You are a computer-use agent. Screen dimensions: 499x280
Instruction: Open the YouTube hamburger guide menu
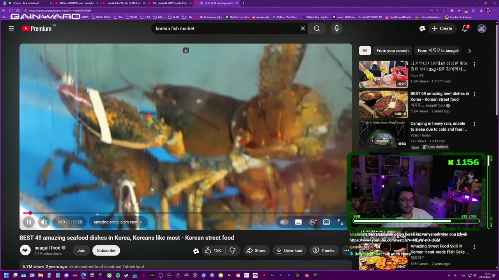(11, 28)
